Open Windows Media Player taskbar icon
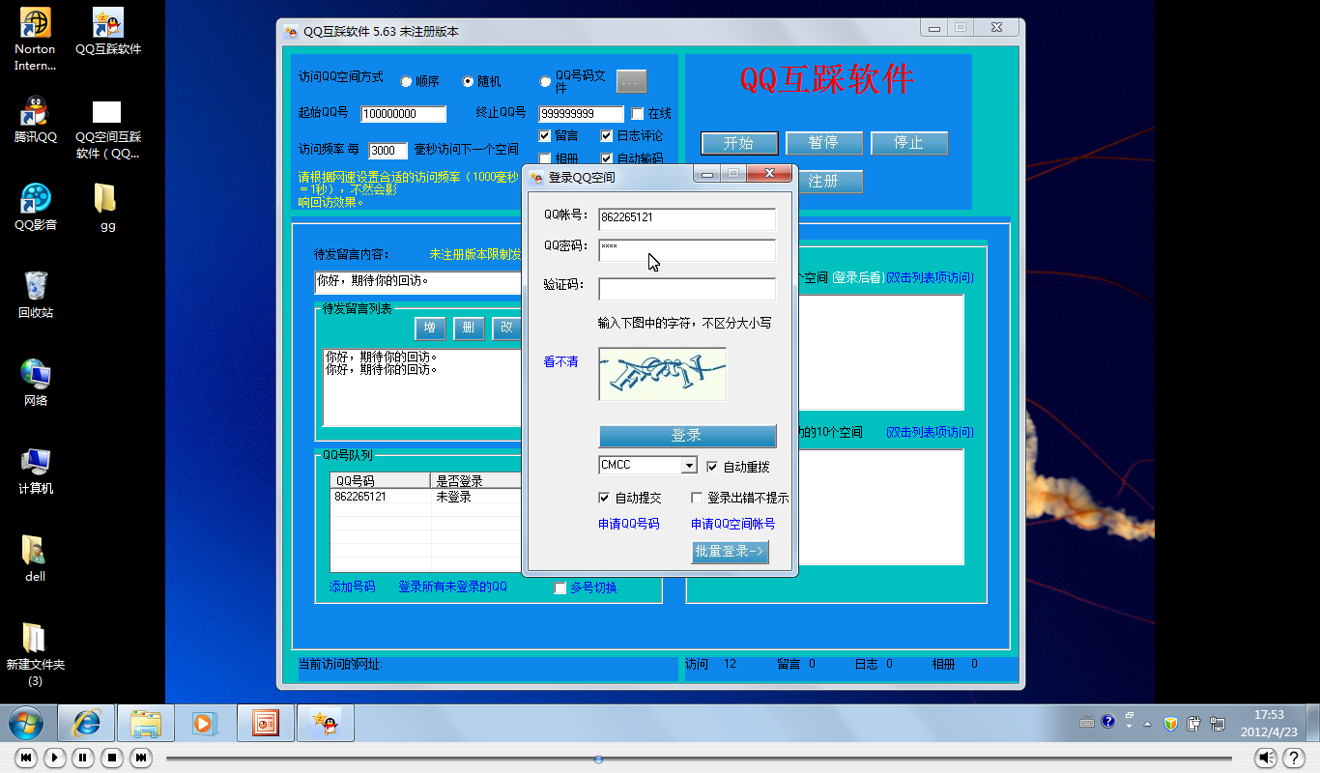The image size is (1320, 773). (x=204, y=723)
